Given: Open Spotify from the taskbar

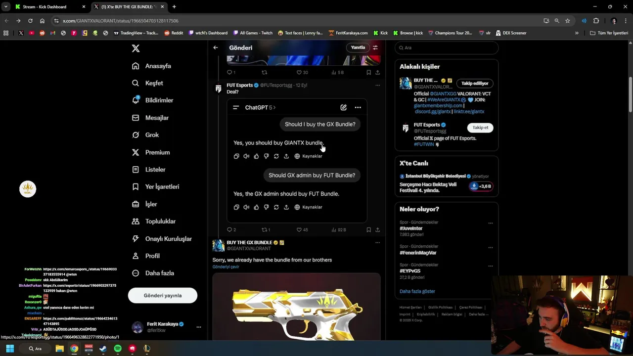Looking at the screenshot, I should tap(118, 349).
